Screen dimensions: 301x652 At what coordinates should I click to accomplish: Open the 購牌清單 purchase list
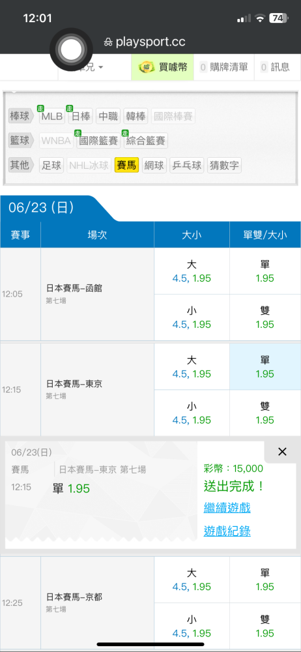pos(223,67)
